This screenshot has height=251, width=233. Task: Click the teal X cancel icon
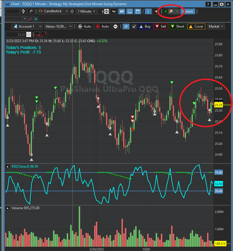tap(36, 19)
